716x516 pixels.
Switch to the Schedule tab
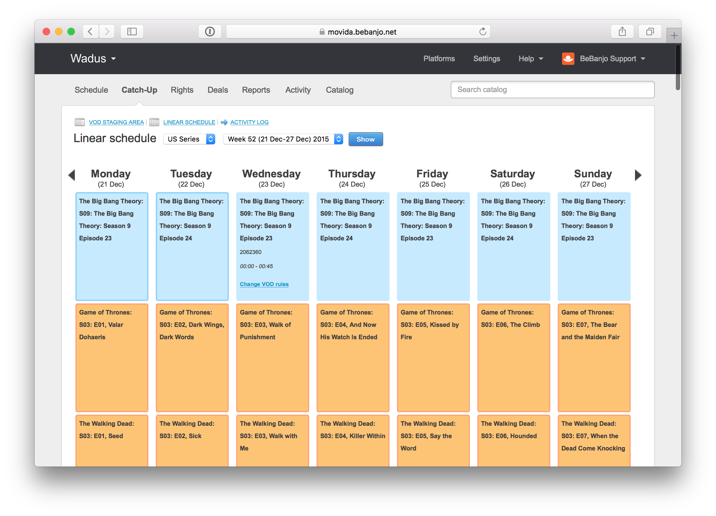[x=91, y=90]
